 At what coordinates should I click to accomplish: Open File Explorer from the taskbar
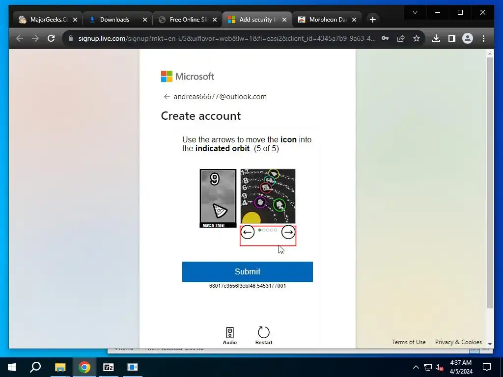(x=60, y=367)
